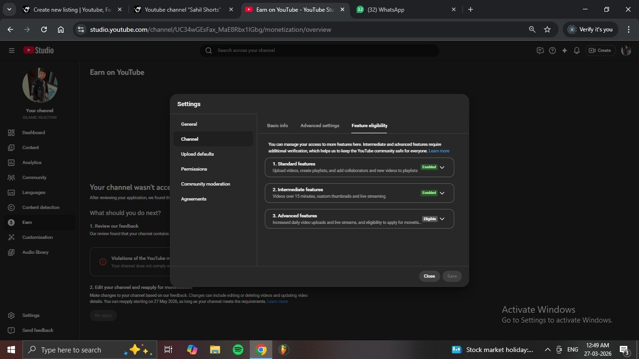Expand the Standard features section
The image size is (639, 359).
442,167
